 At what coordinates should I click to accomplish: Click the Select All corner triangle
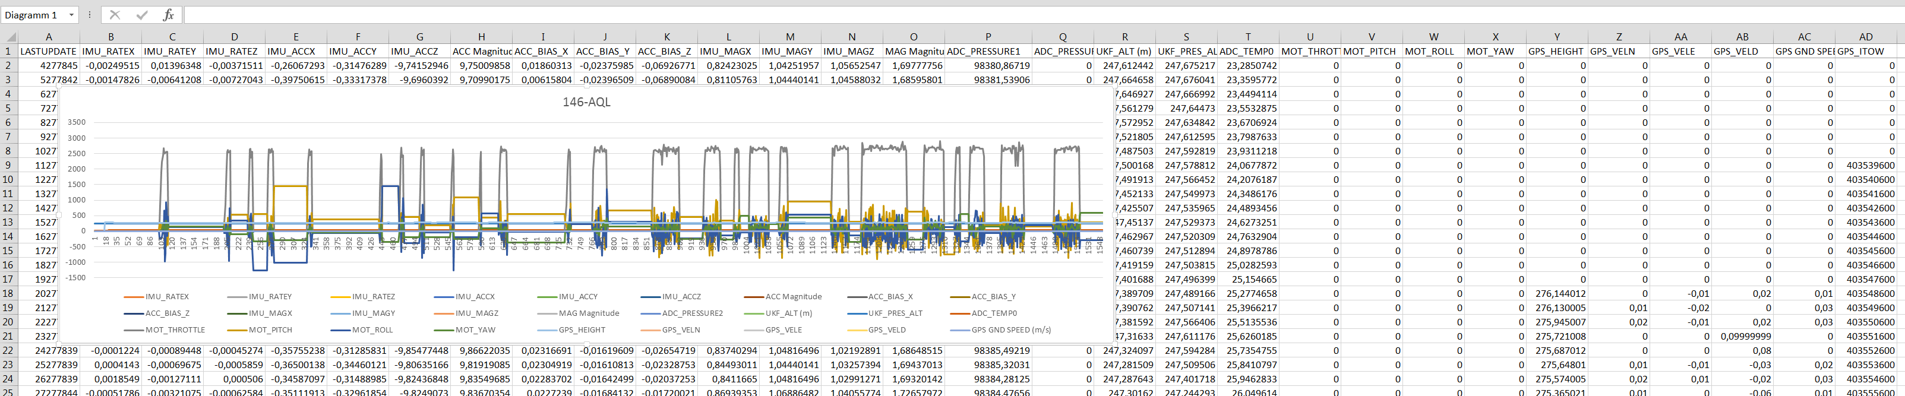pos(12,37)
